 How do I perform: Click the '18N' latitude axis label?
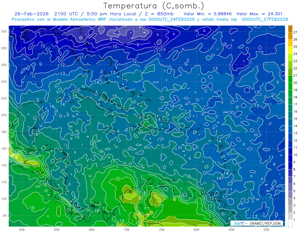[4, 132]
